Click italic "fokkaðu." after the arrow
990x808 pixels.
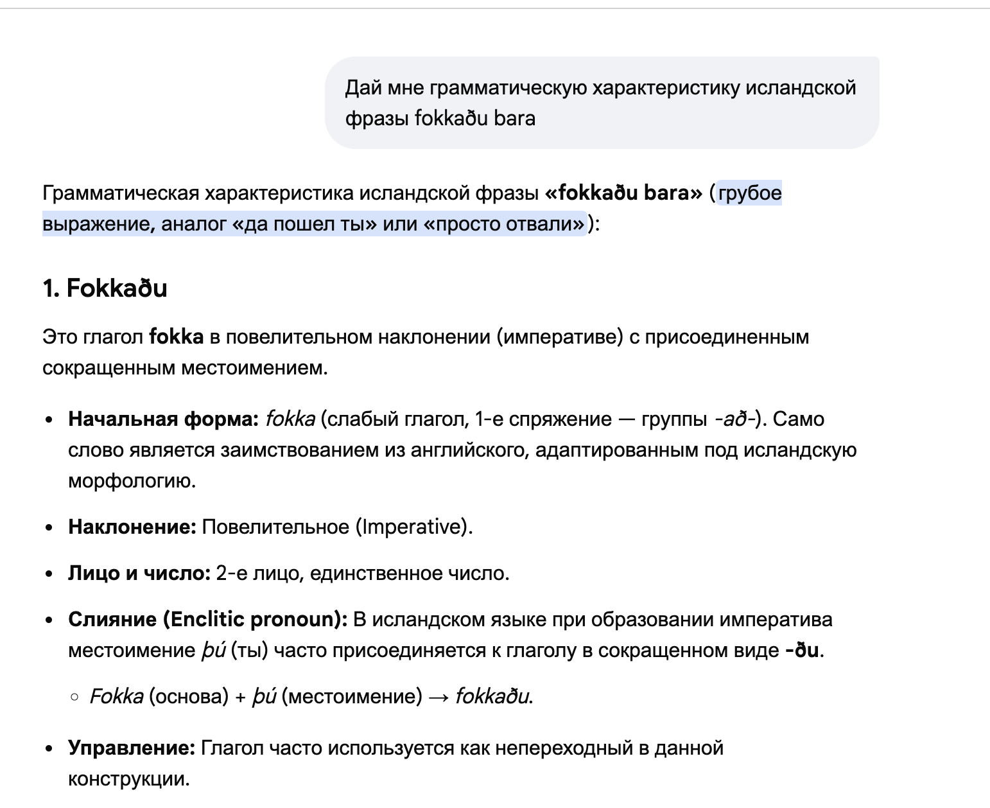click(494, 697)
